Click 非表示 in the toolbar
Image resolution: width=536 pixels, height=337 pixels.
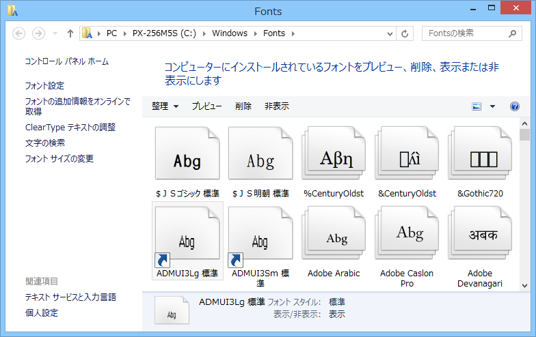(x=276, y=106)
